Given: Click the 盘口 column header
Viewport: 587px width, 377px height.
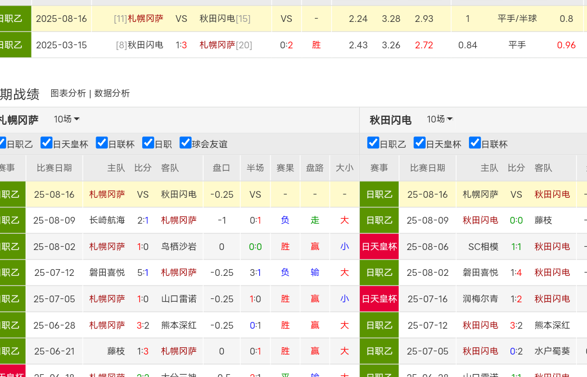Looking at the screenshot, I should pos(221,168).
